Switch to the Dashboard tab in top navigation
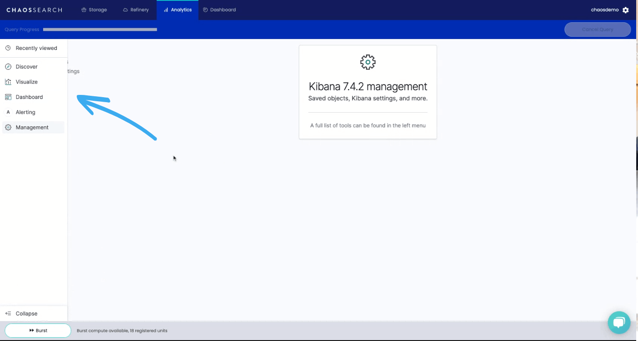This screenshot has height=341, width=638. (219, 9)
